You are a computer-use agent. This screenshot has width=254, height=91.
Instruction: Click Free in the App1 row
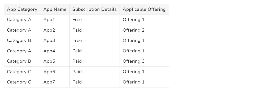[77, 20]
